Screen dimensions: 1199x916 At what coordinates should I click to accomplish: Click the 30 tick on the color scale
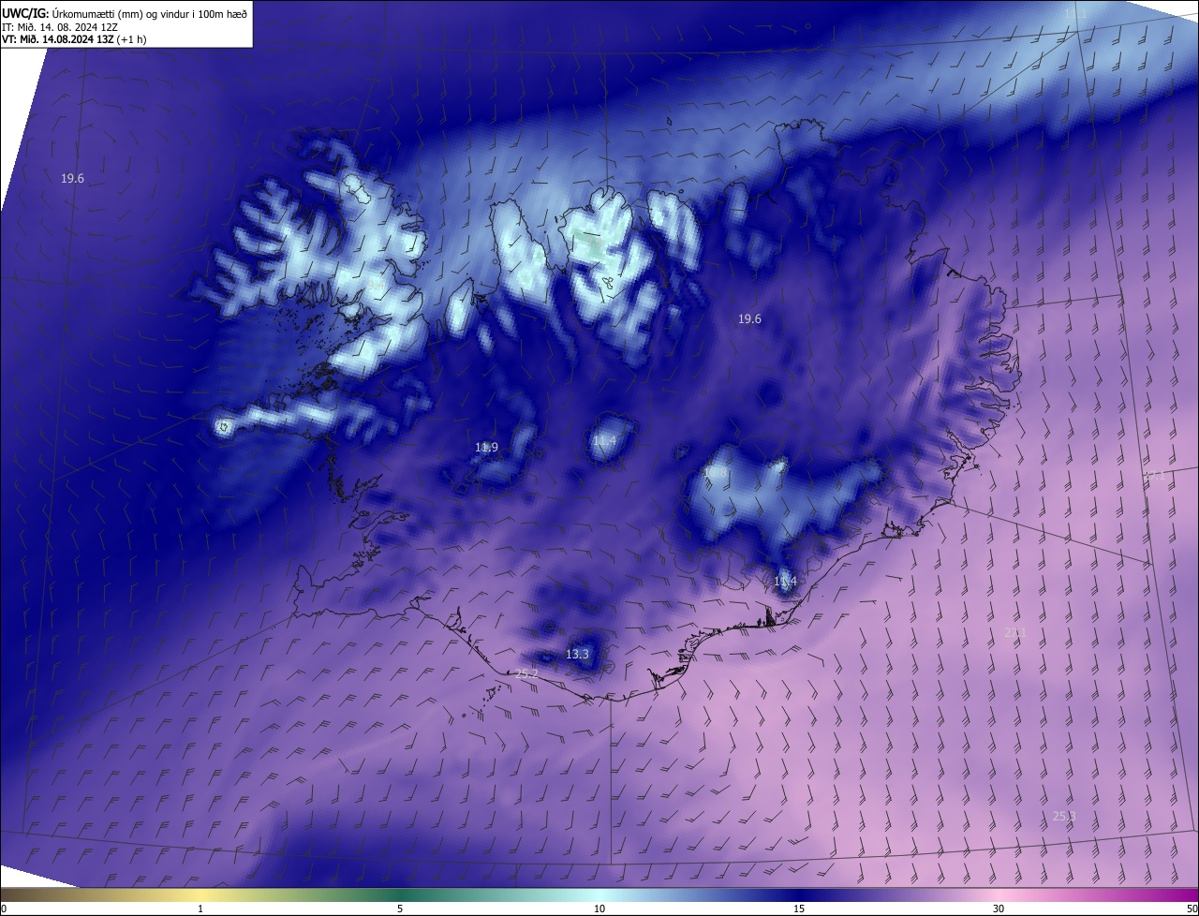[999, 909]
